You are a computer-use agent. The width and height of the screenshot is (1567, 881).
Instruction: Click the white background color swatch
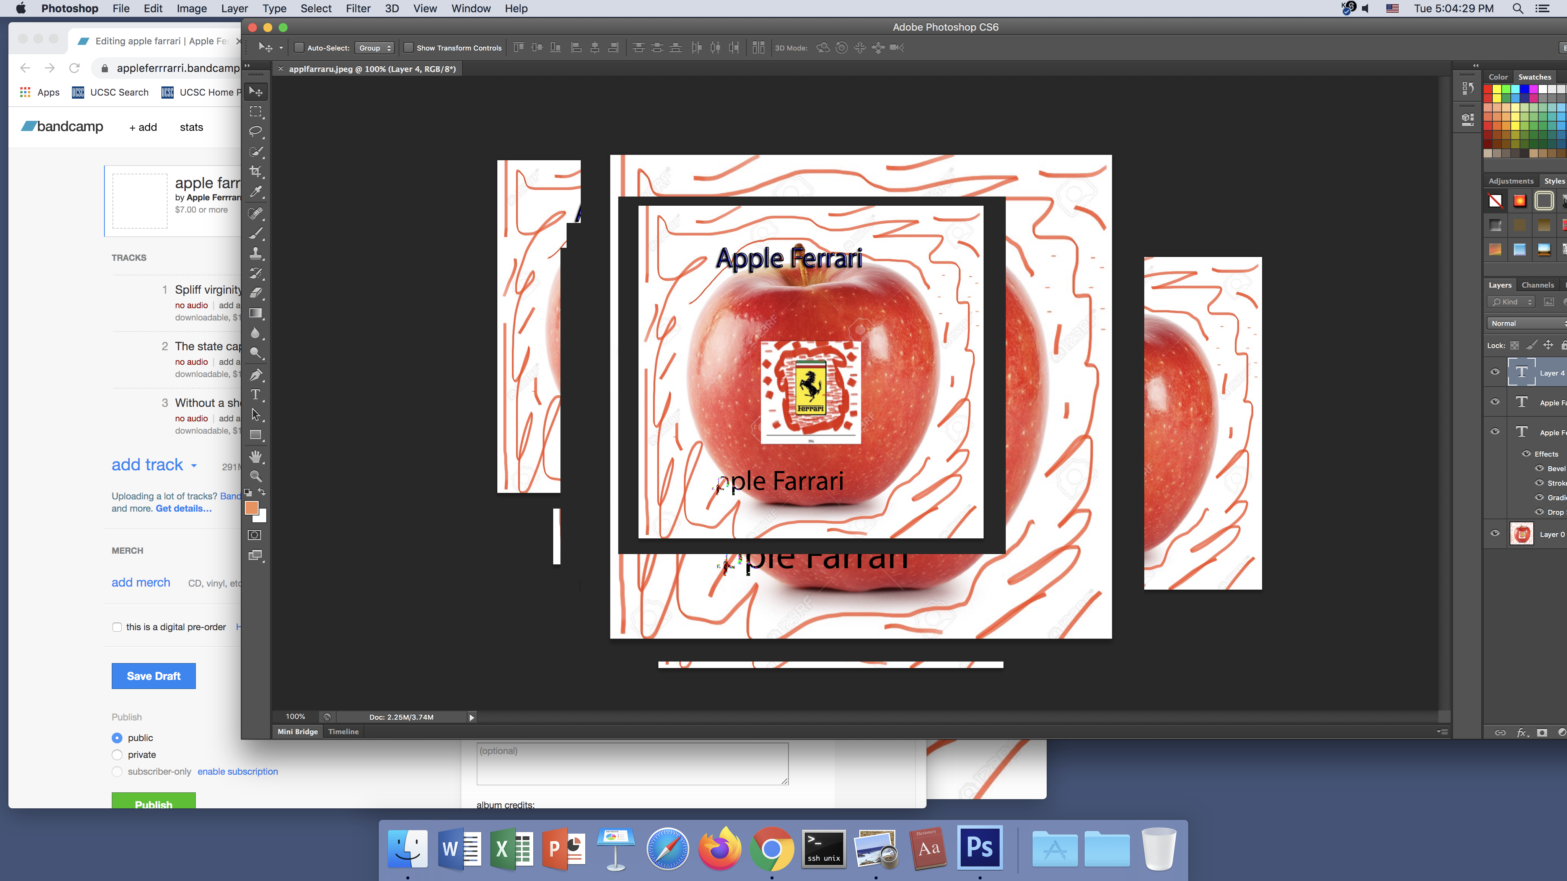click(x=262, y=518)
